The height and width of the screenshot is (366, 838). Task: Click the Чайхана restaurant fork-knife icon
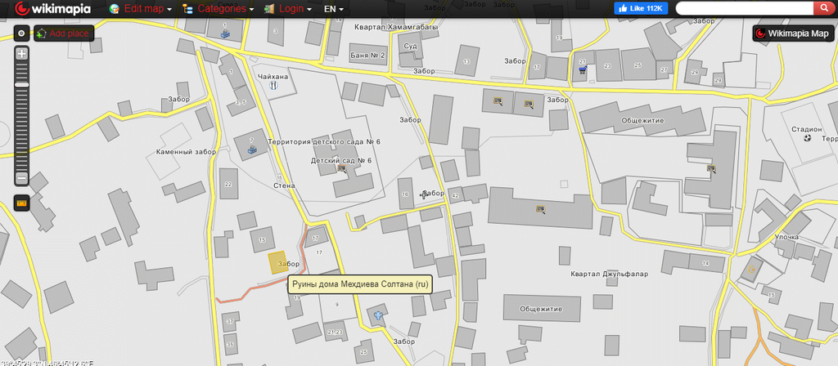(x=274, y=84)
